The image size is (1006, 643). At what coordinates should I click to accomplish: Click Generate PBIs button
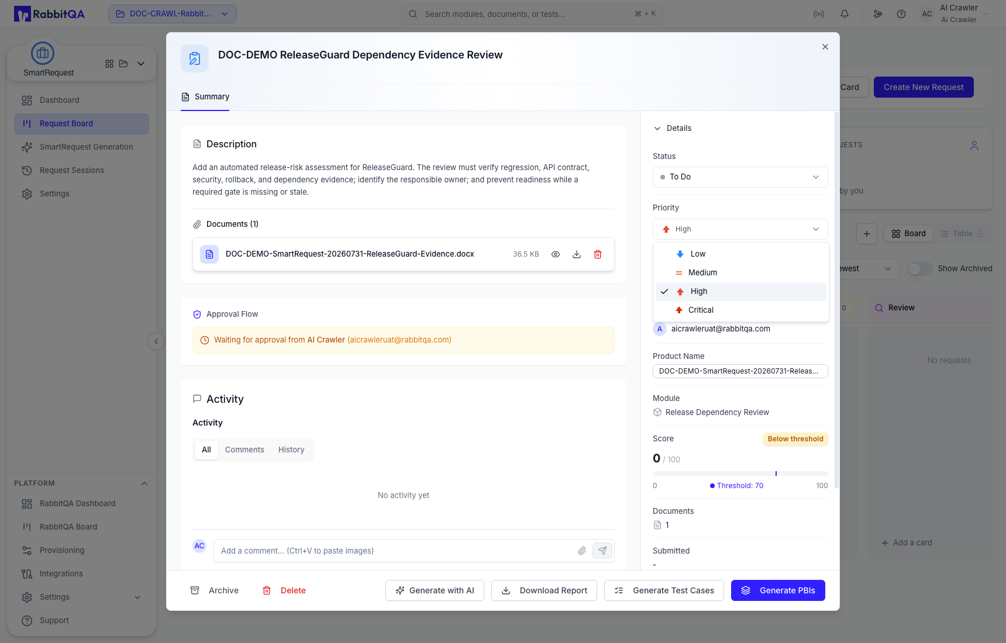pos(778,590)
